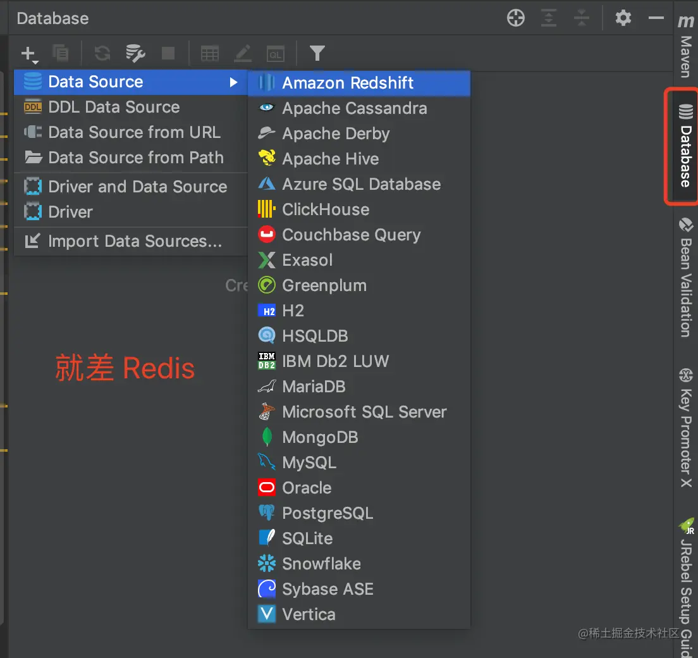
Task: Click the Collapse All icon in header
Action: tap(582, 18)
